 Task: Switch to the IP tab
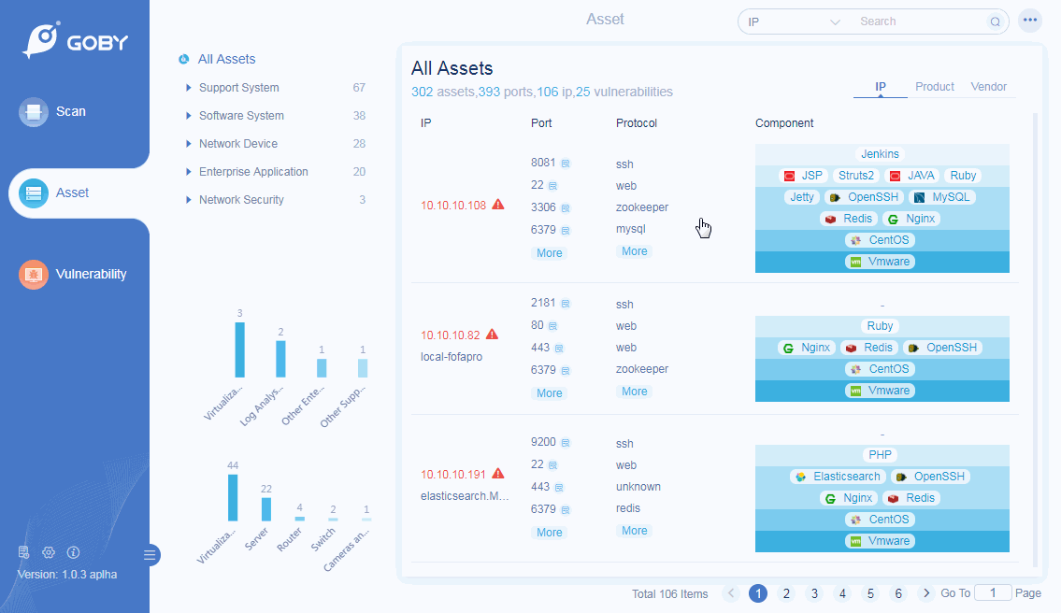click(880, 87)
